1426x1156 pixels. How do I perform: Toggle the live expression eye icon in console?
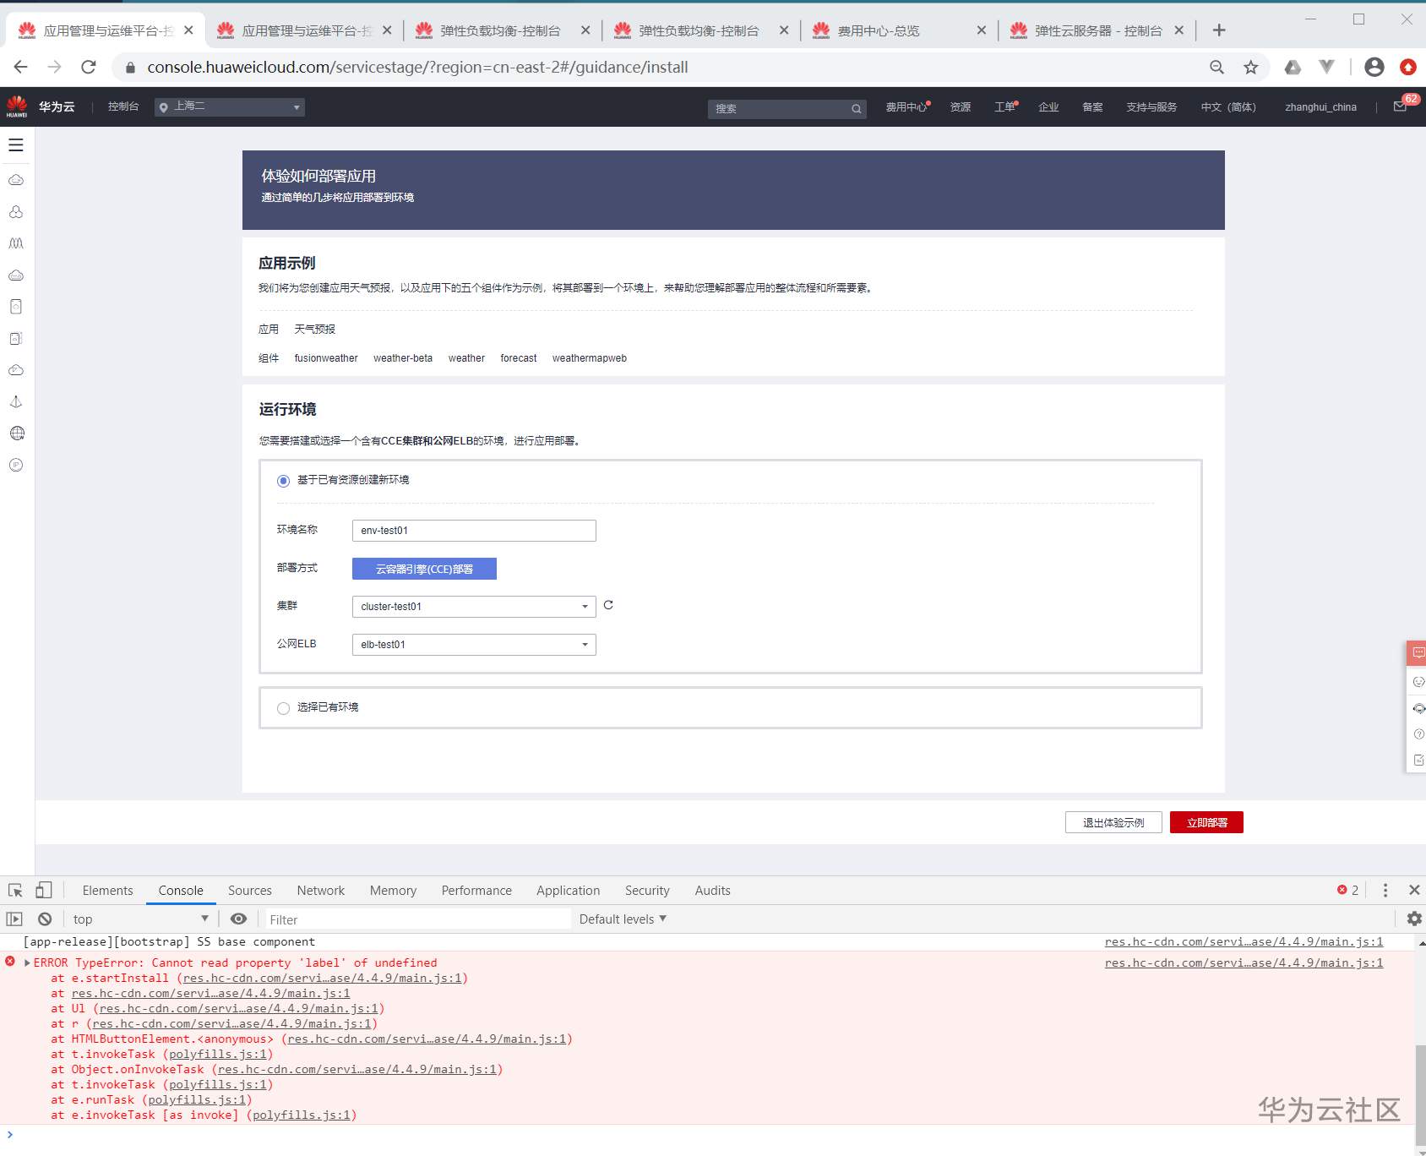(x=239, y=919)
